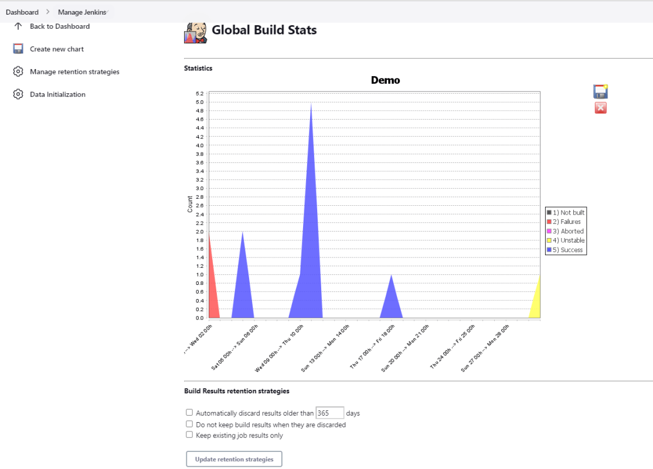Toggle 'Keep existing job results only' checkbox
Screen dimensions: 653x469
coord(189,435)
